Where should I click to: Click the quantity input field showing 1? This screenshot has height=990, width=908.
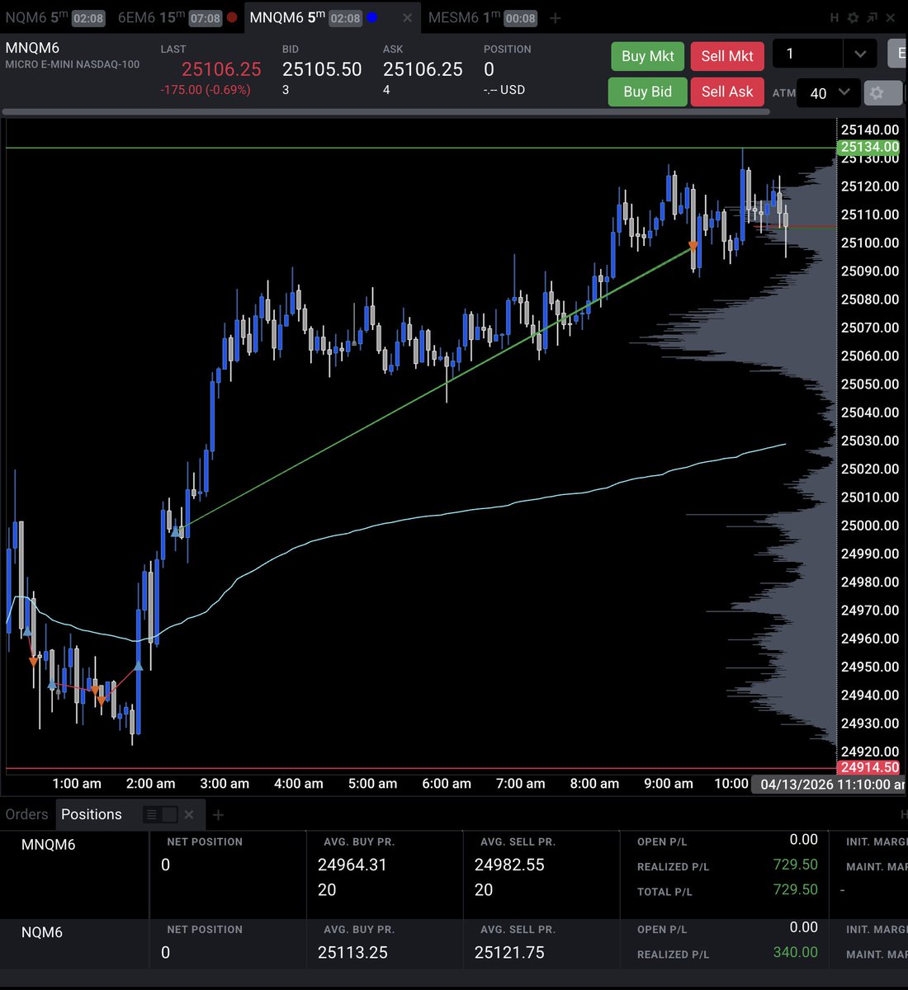[x=808, y=54]
